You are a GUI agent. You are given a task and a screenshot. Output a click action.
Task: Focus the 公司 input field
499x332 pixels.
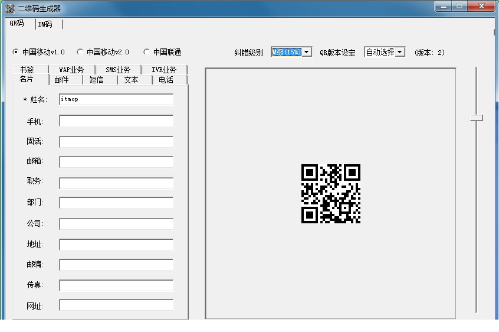[116, 224]
